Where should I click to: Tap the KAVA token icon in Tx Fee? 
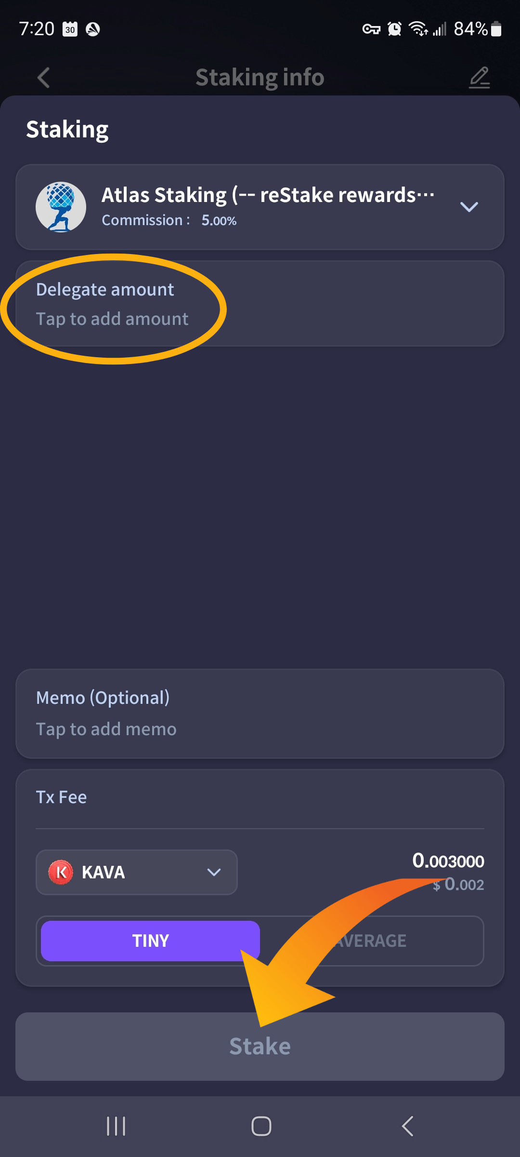tap(59, 872)
